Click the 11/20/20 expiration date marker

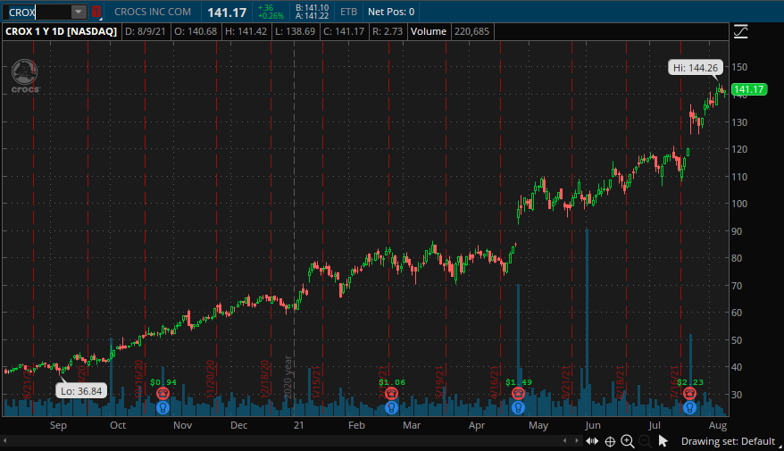coord(211,379)
